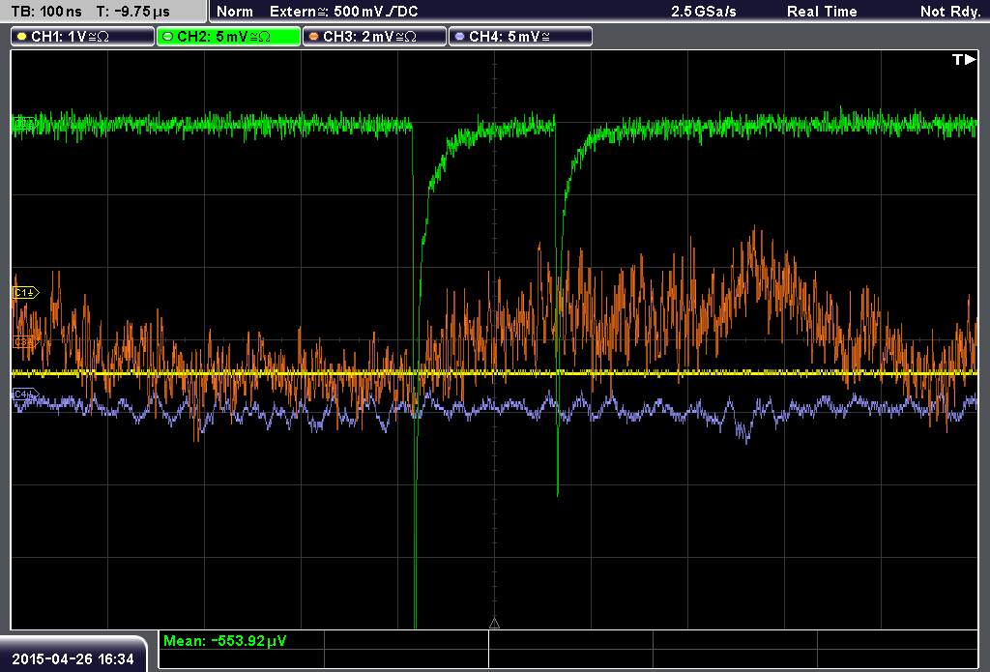
Task: Click the C4 blue ground level marker
Action: click(26, 394)
